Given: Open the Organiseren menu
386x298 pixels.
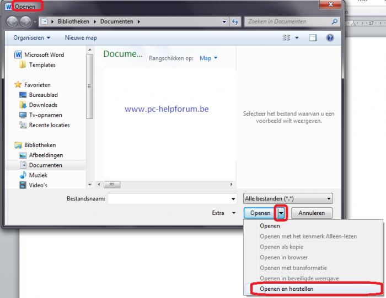Looking at the screenshot, I should pos(32,38).
